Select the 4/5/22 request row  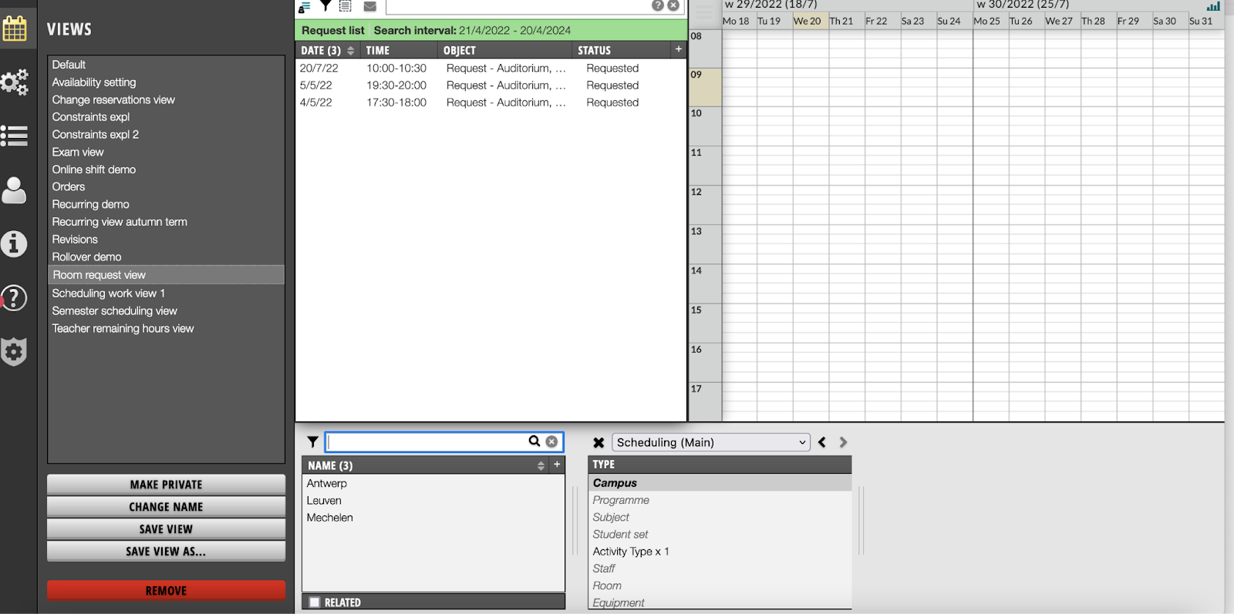click(491, 102)
